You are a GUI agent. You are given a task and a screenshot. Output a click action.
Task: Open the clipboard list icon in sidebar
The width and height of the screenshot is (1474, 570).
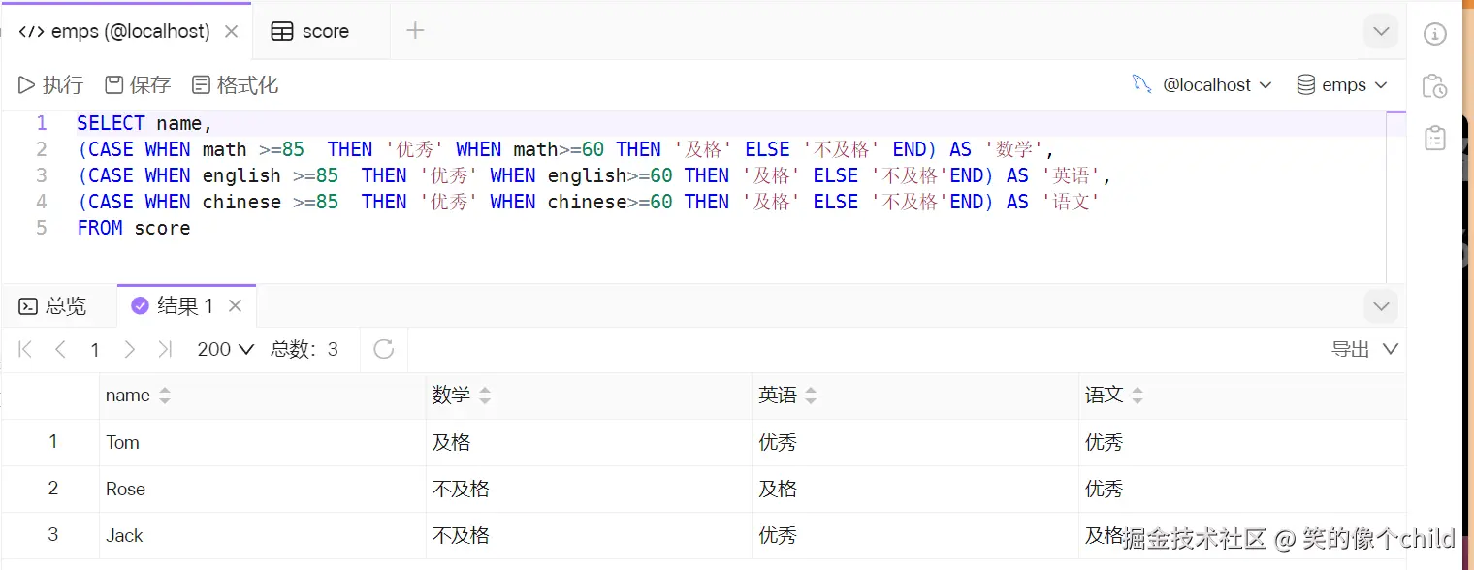1435,139
